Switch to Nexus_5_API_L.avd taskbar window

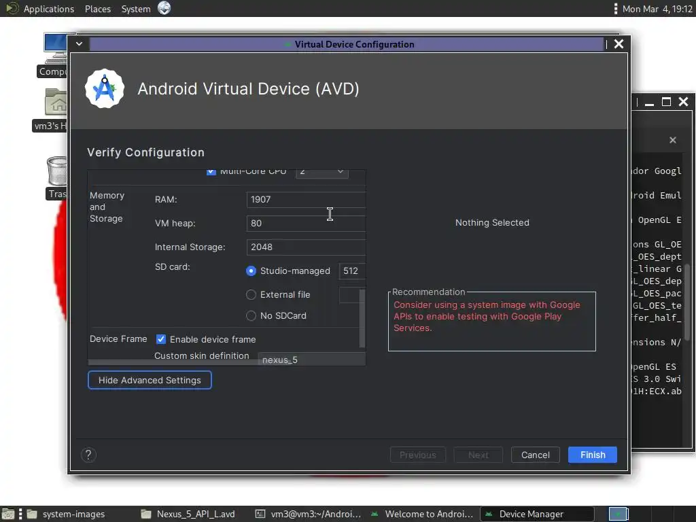pos(188,514)
